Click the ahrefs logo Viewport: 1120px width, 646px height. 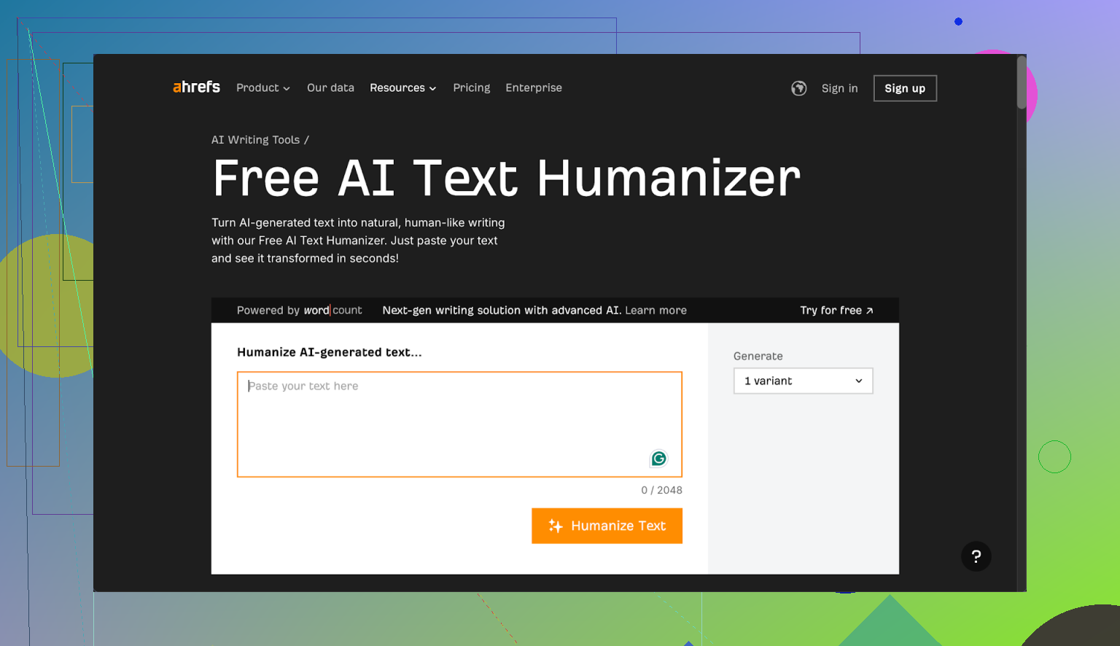(196, 87)
